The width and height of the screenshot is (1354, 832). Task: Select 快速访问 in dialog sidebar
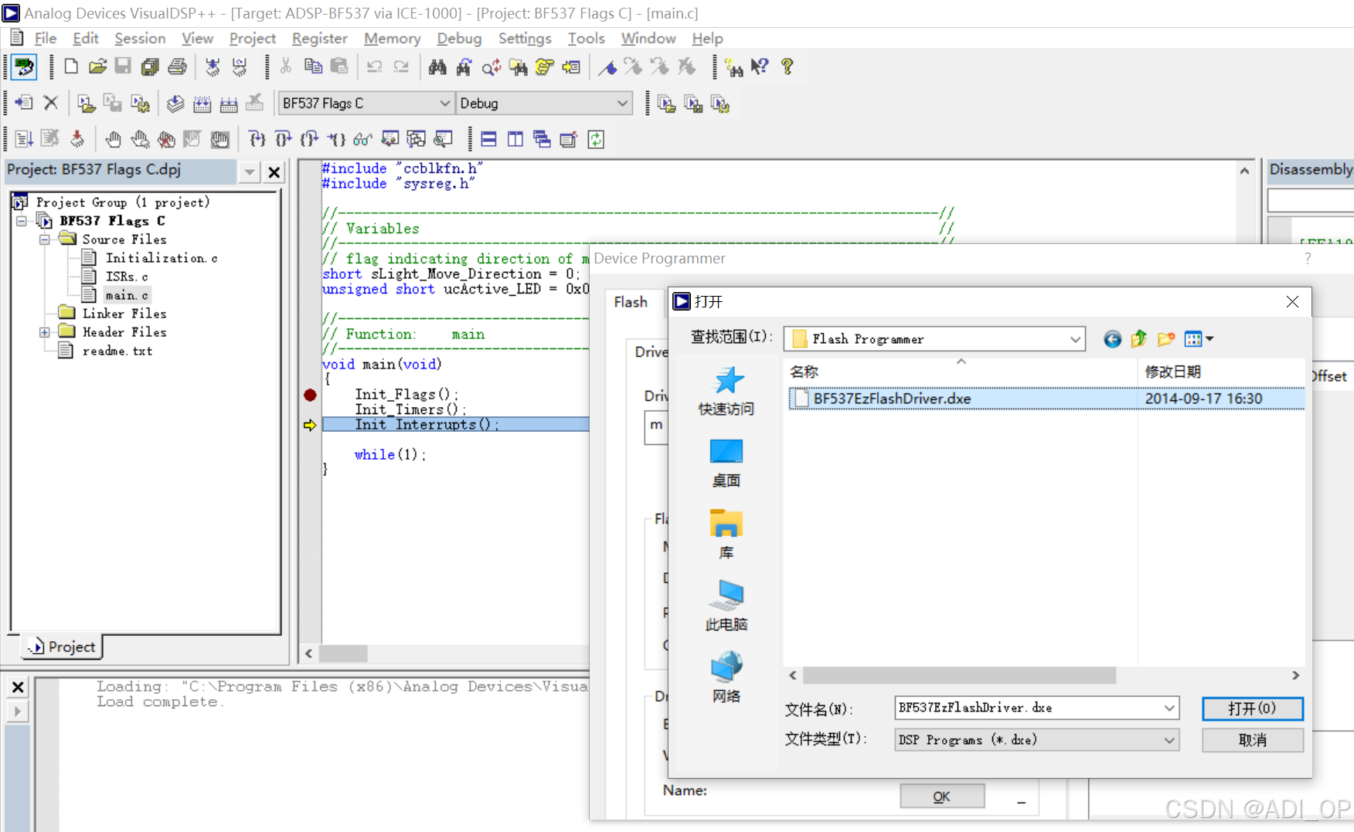(x=726, y=391)
